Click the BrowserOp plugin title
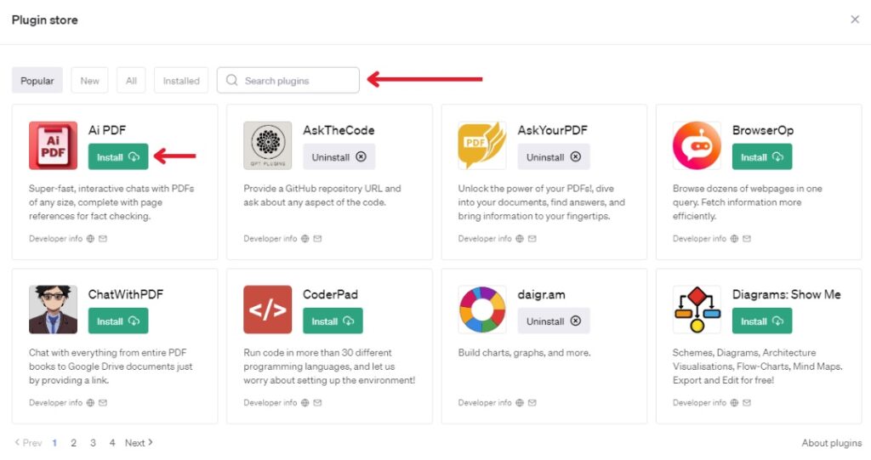 click(x=763, y=130)
